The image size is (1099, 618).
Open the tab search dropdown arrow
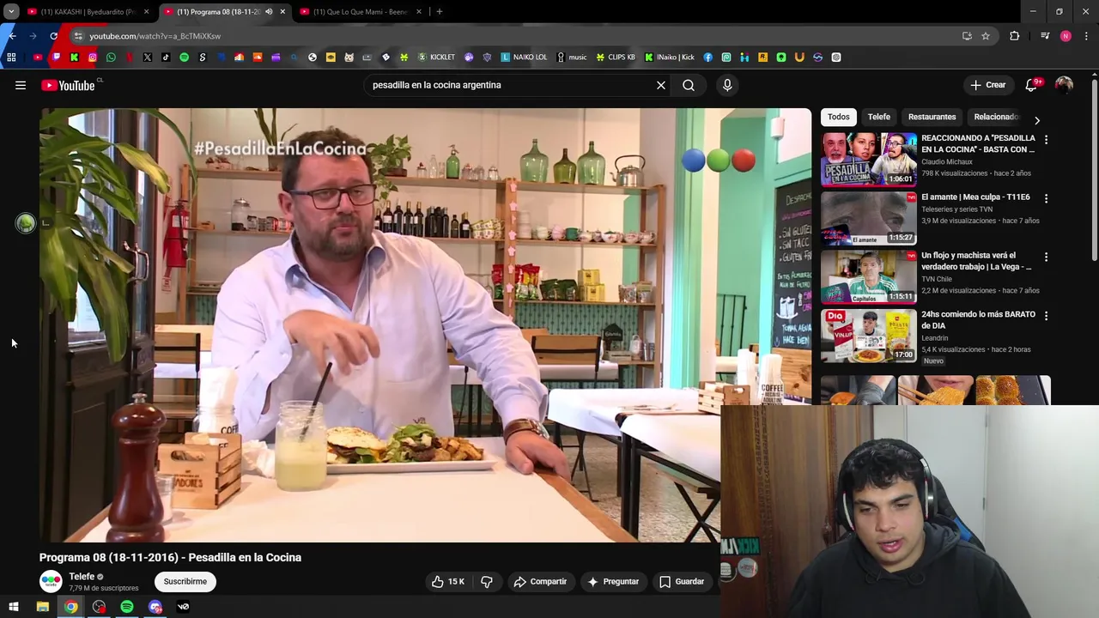coord(11,12)
